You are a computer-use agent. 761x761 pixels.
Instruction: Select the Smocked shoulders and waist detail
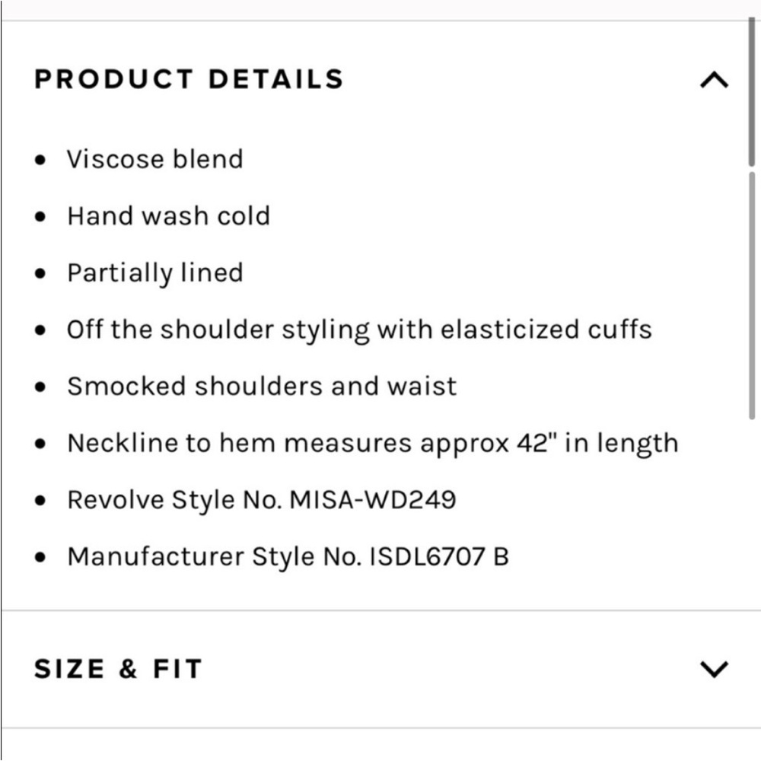262,386
